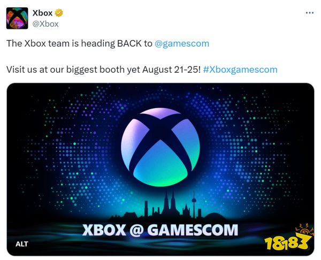
Task: Follow the @gamescom mention link
Action: coord(182,43)
